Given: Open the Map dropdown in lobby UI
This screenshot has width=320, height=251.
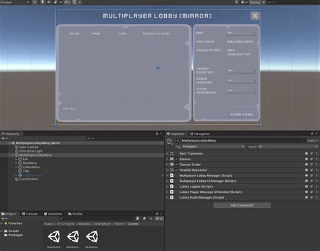Looking at the screenshot, I should [x=242, y=33].
